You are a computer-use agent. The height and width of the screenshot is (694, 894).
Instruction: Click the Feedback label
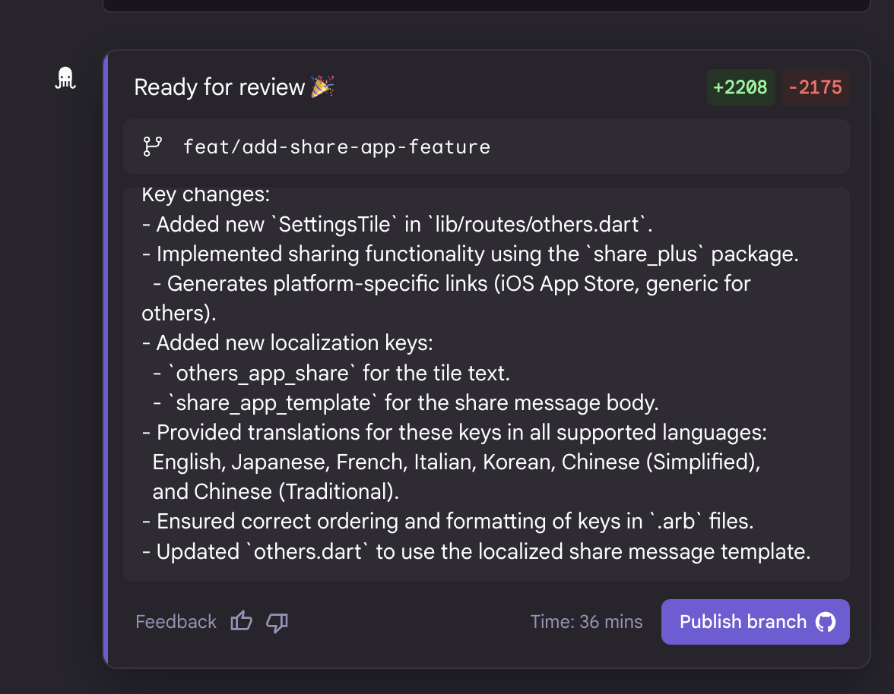(x=176, y=622)
